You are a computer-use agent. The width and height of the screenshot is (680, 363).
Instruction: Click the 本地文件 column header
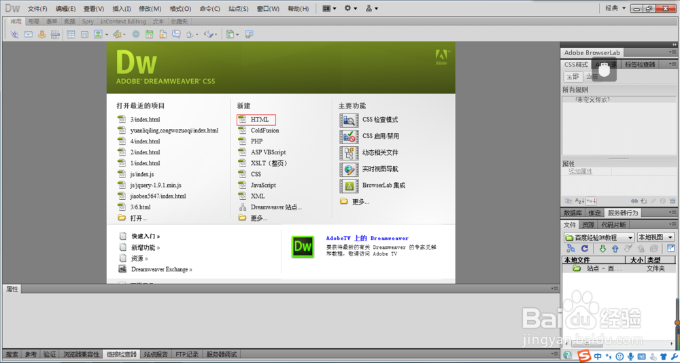point(593,260)
